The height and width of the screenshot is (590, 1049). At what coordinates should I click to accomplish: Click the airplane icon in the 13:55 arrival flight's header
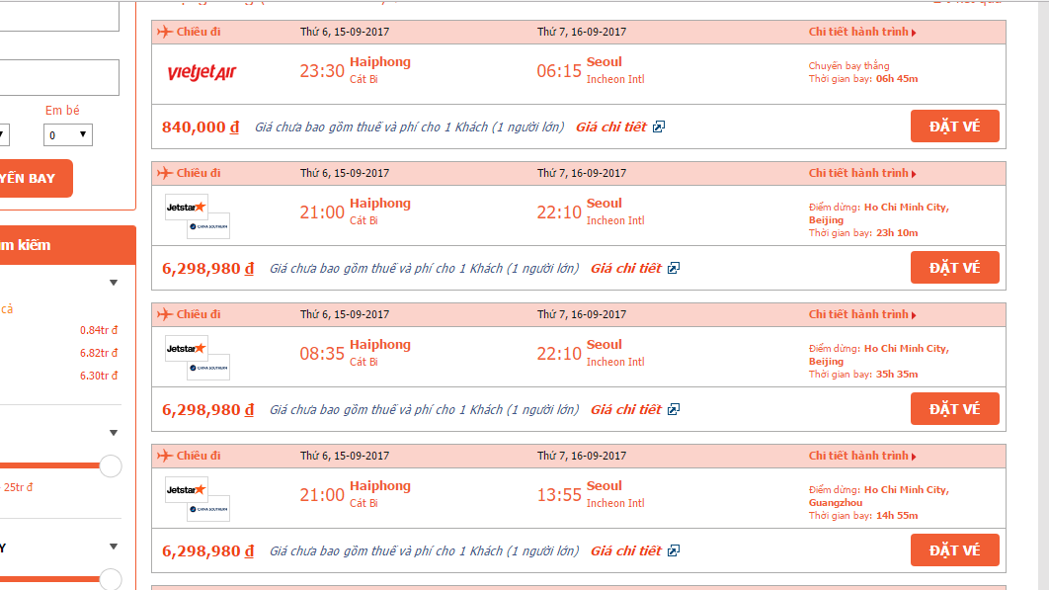coord(165,456)
